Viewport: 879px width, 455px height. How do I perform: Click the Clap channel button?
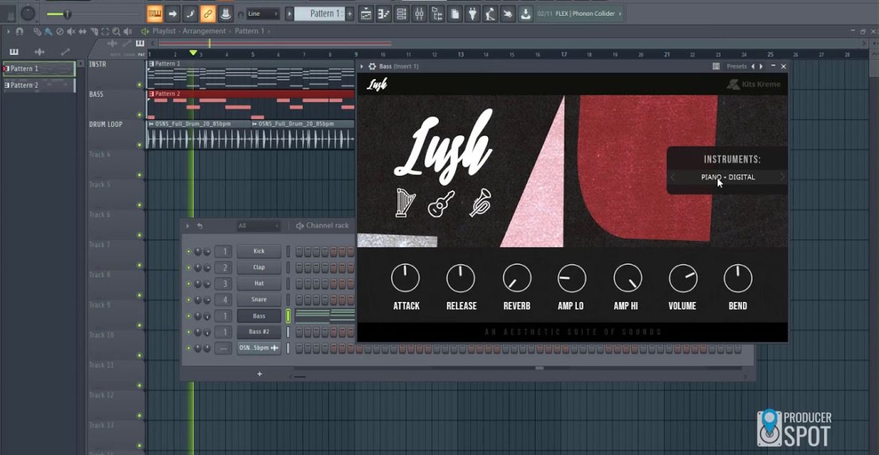click(x=259, y=268)
